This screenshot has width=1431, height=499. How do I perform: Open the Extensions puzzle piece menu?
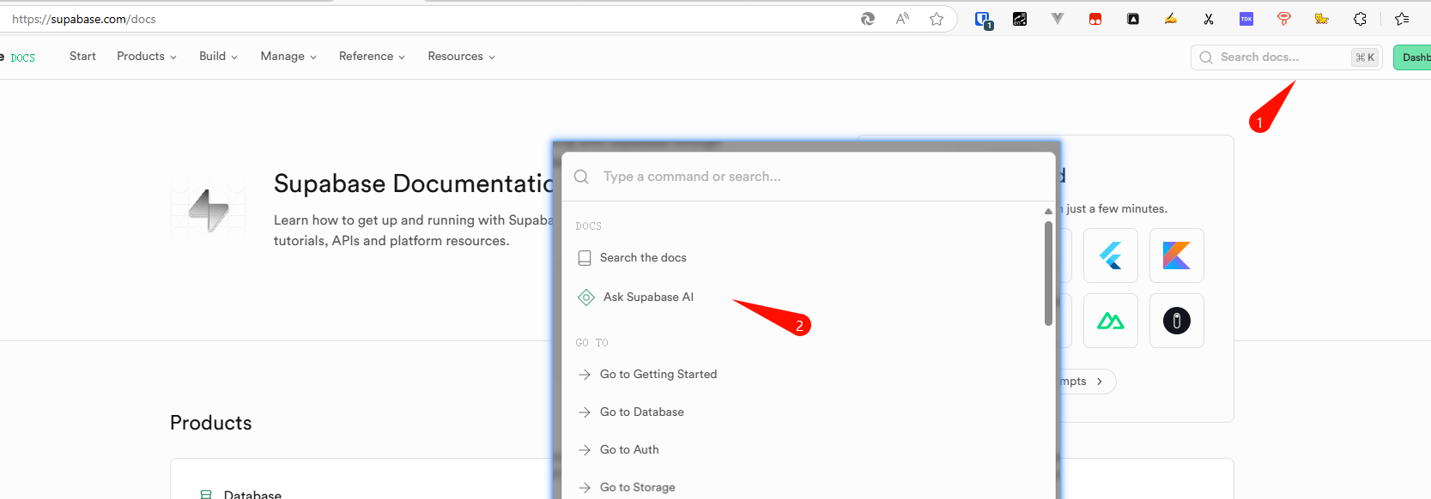(x=1360, y=19)
